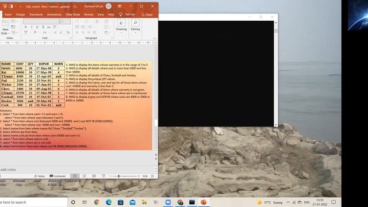
Task: Click the Decrease Font Size icon
Action: [x=61, y=32]
